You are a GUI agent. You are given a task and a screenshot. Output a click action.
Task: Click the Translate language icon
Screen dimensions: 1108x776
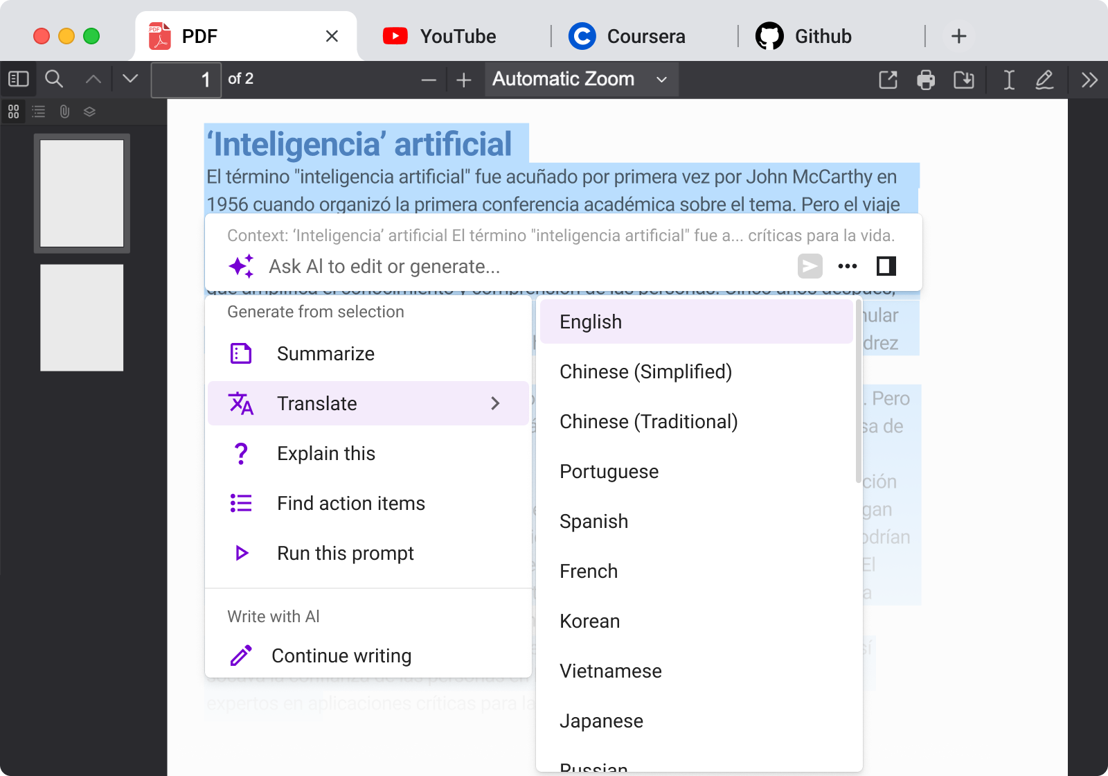click(241, 403)
